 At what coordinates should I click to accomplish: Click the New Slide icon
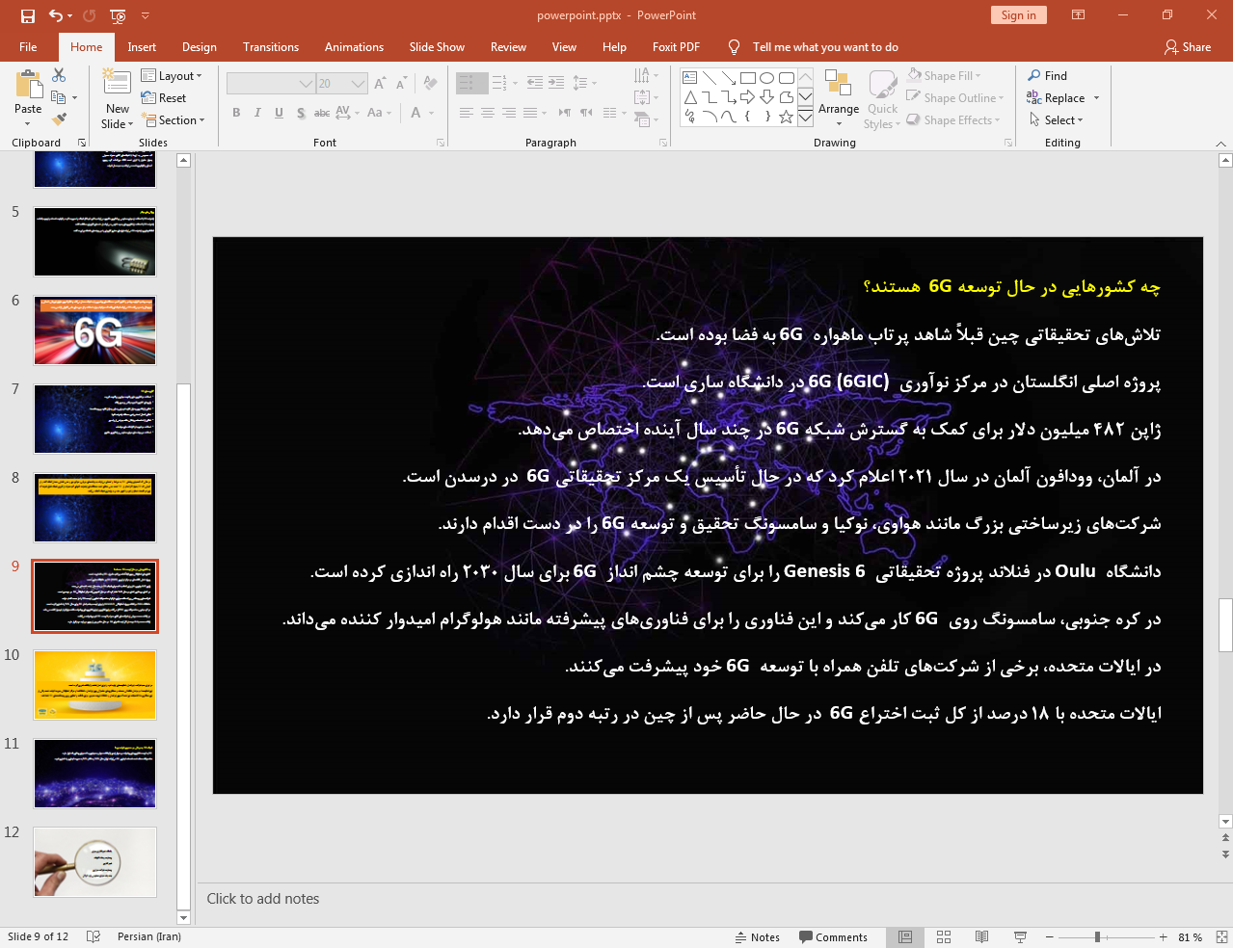117,83
